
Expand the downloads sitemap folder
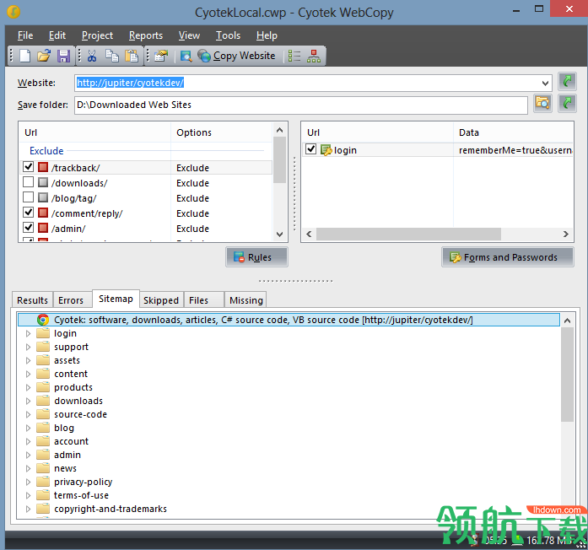click(28, 401)
